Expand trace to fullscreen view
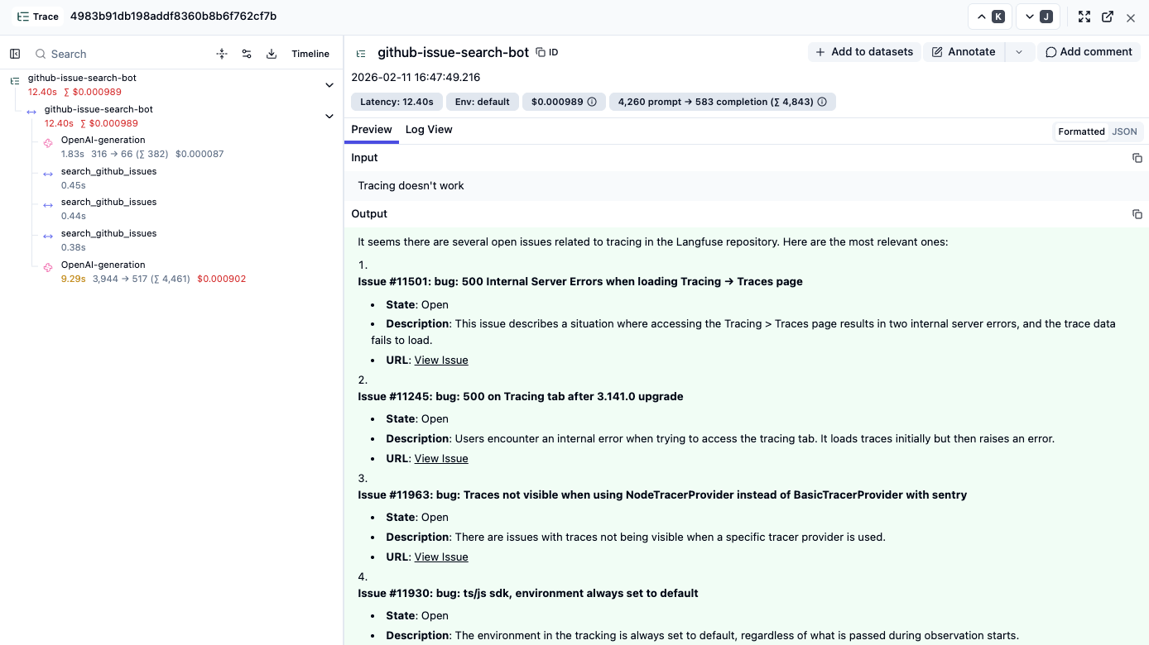The width and height of the screenshot is (1149, 645). (x=1084, y=16)
